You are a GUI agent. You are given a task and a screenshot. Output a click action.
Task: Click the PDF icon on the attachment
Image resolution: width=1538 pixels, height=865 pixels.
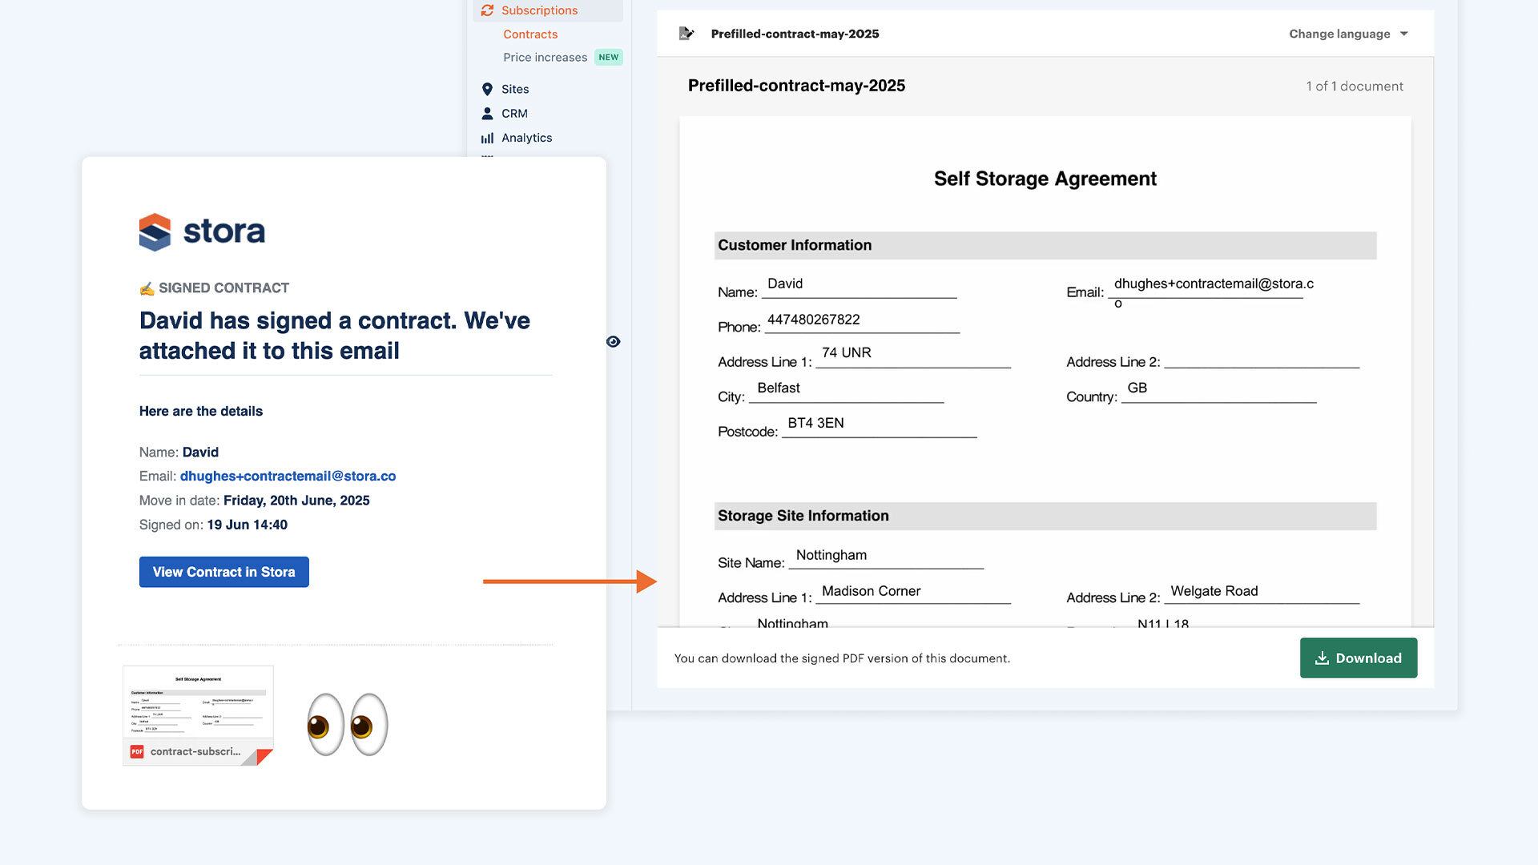point(136,751)
